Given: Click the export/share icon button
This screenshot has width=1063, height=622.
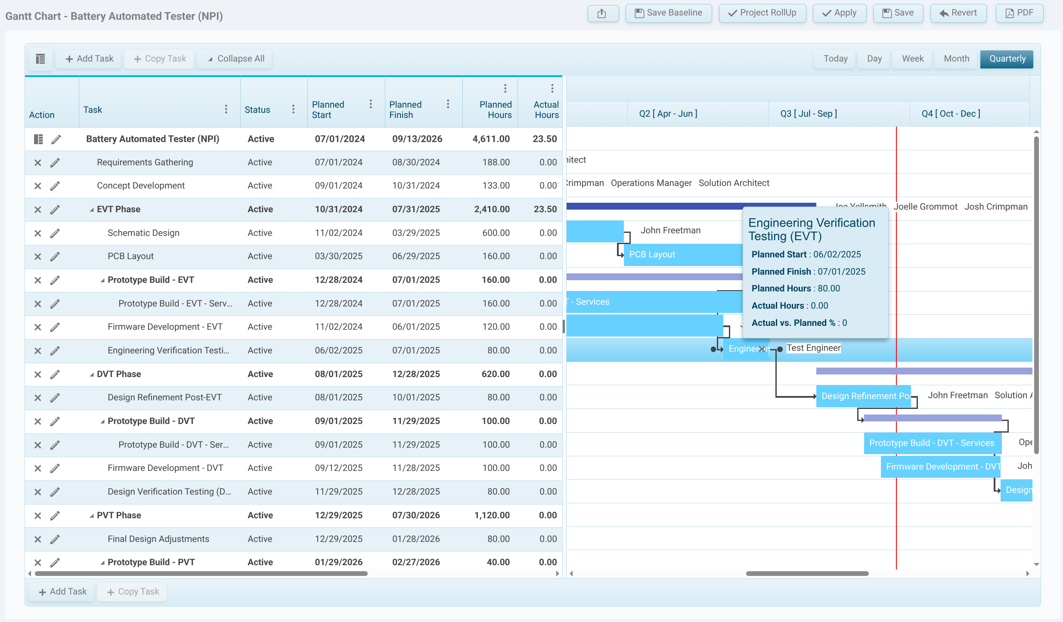Looking at the screenshot, I should point(603,13).
